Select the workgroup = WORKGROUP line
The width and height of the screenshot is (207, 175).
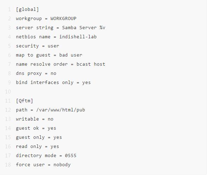click(x=46, y=19)
